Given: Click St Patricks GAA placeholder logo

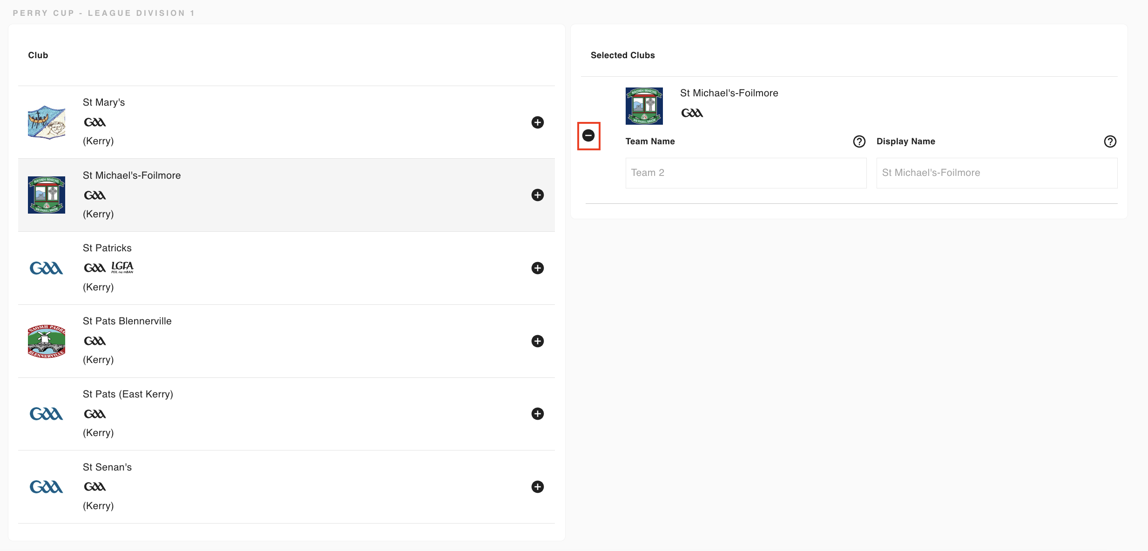Looking at the screenshot, I should point(47,268).
